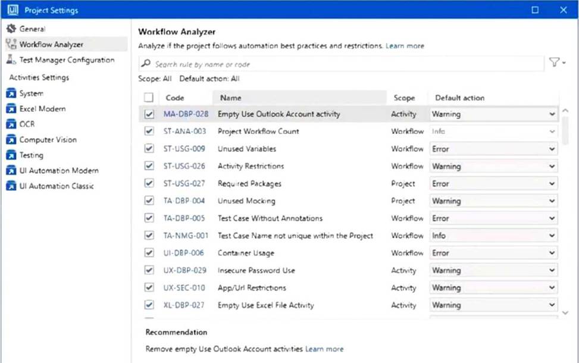
Task: Click the Excel Modern settings icon
Action: click(x=11, y=108)
